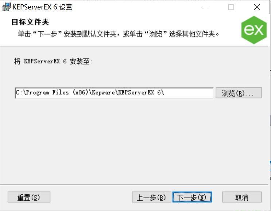Go back with the 上一步(B) button
This screenshot has height=211, width=271.
pos(151,197)
